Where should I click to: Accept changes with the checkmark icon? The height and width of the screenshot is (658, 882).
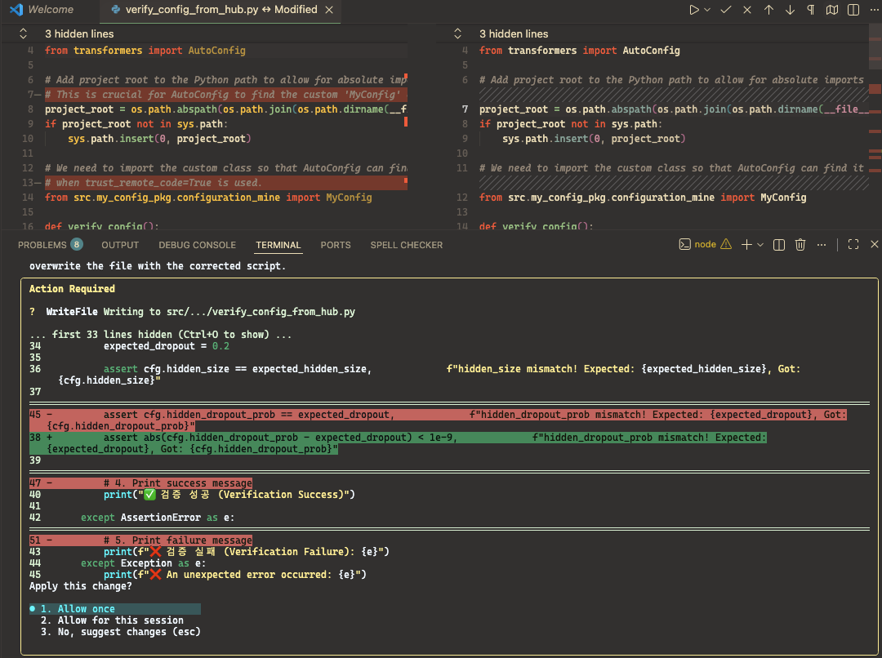726,10
